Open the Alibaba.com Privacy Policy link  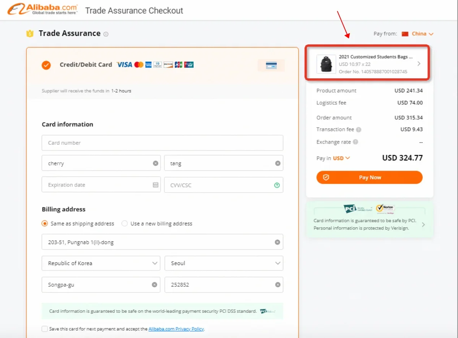[176, 328]
